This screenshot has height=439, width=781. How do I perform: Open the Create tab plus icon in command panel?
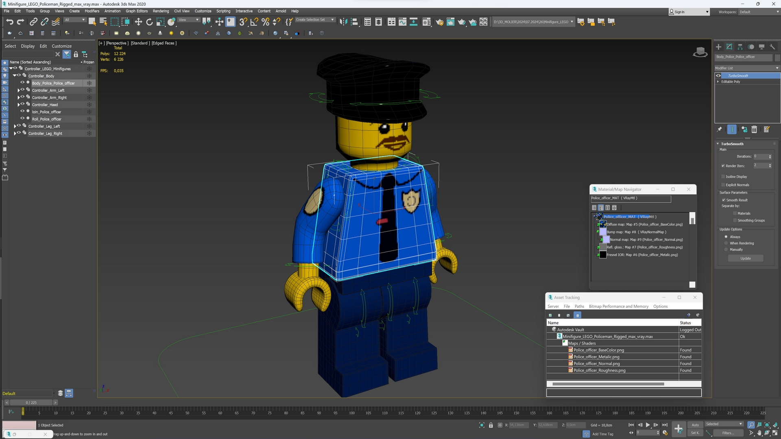tap(718, 47)
